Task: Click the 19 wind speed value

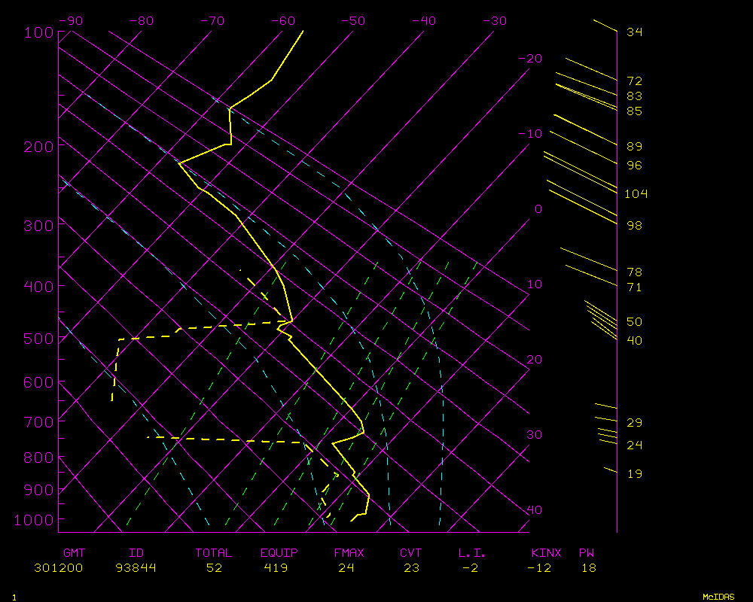Action: [634, 474]
